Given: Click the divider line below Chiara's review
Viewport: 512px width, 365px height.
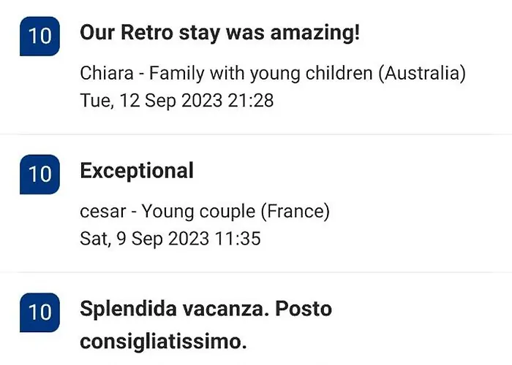Looking at the screenshot, I should (256, 134).
